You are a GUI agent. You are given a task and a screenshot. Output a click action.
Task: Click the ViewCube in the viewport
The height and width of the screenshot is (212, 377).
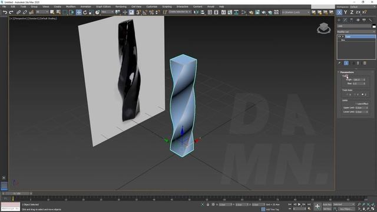[323, 28]
